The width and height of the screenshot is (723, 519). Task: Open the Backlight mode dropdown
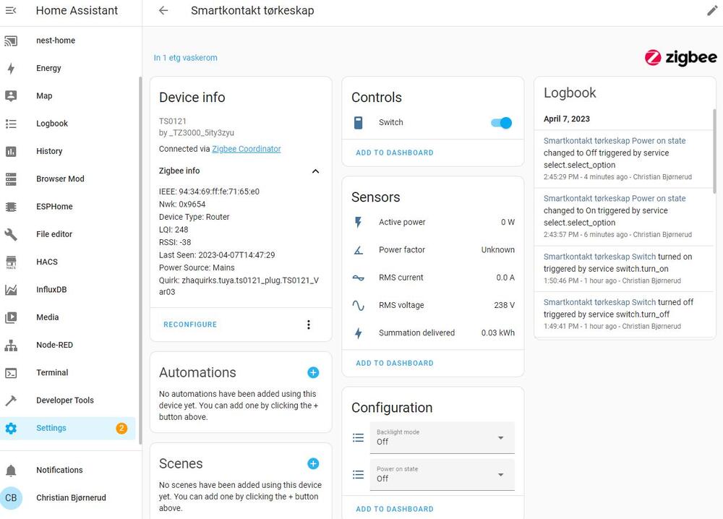pos(442,438)
